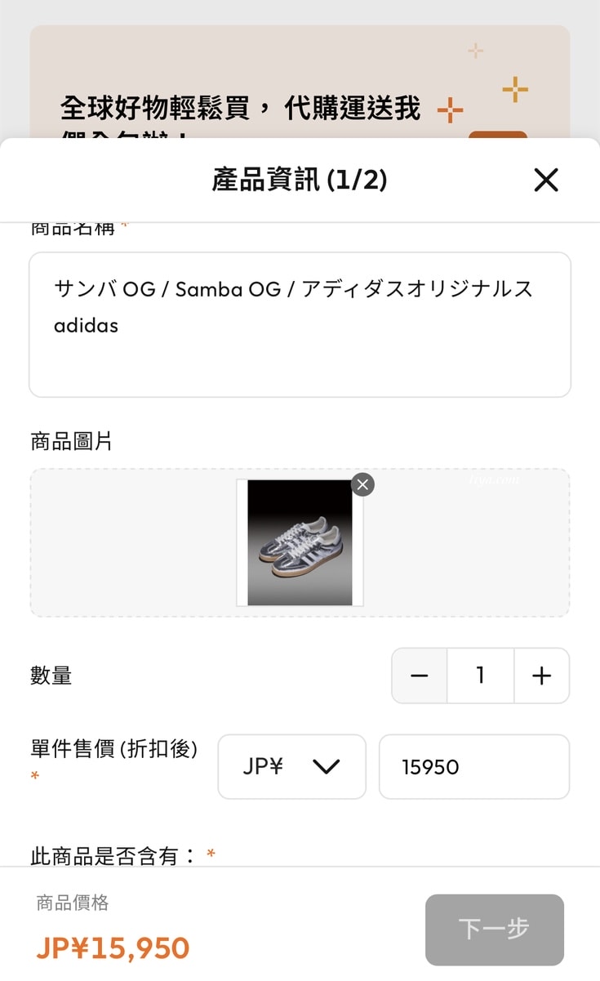
Task: Decrease quantity with the minus button
Action: 420,676
